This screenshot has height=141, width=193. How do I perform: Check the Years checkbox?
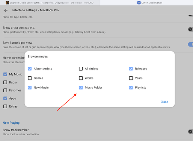(131, 78)
